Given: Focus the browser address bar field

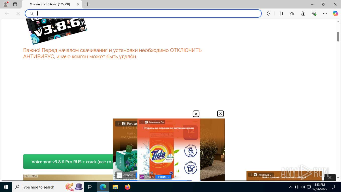Looking at the screenshot, I should (x=143, y=13).
